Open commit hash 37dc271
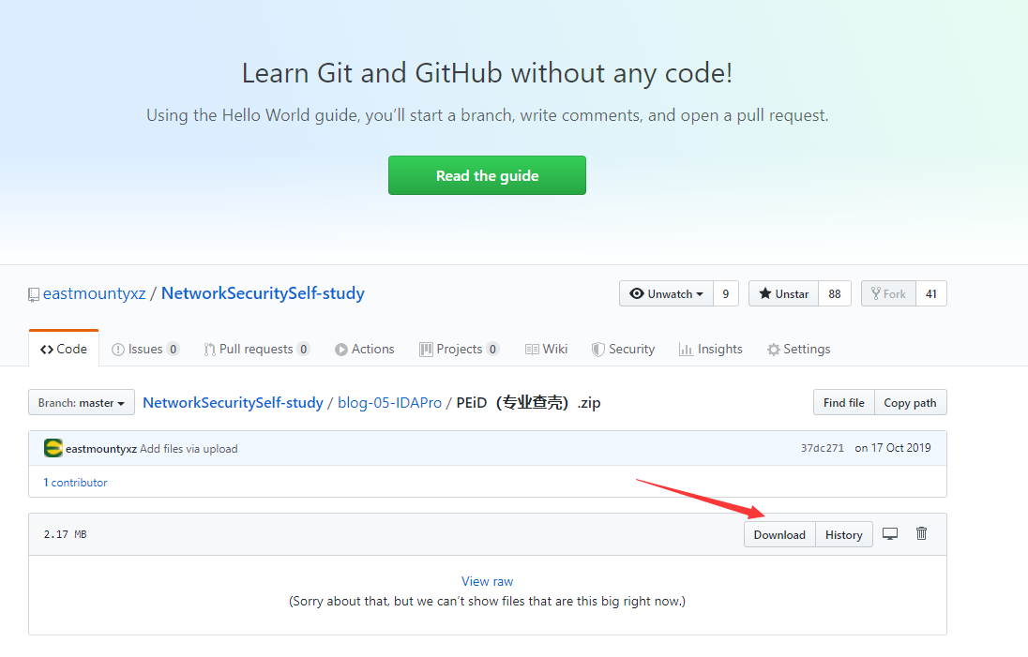Screen dimensions: 1028x657 [823, 448]
